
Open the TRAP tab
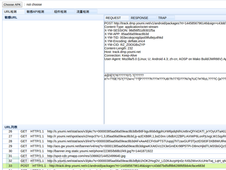point(166,18)
